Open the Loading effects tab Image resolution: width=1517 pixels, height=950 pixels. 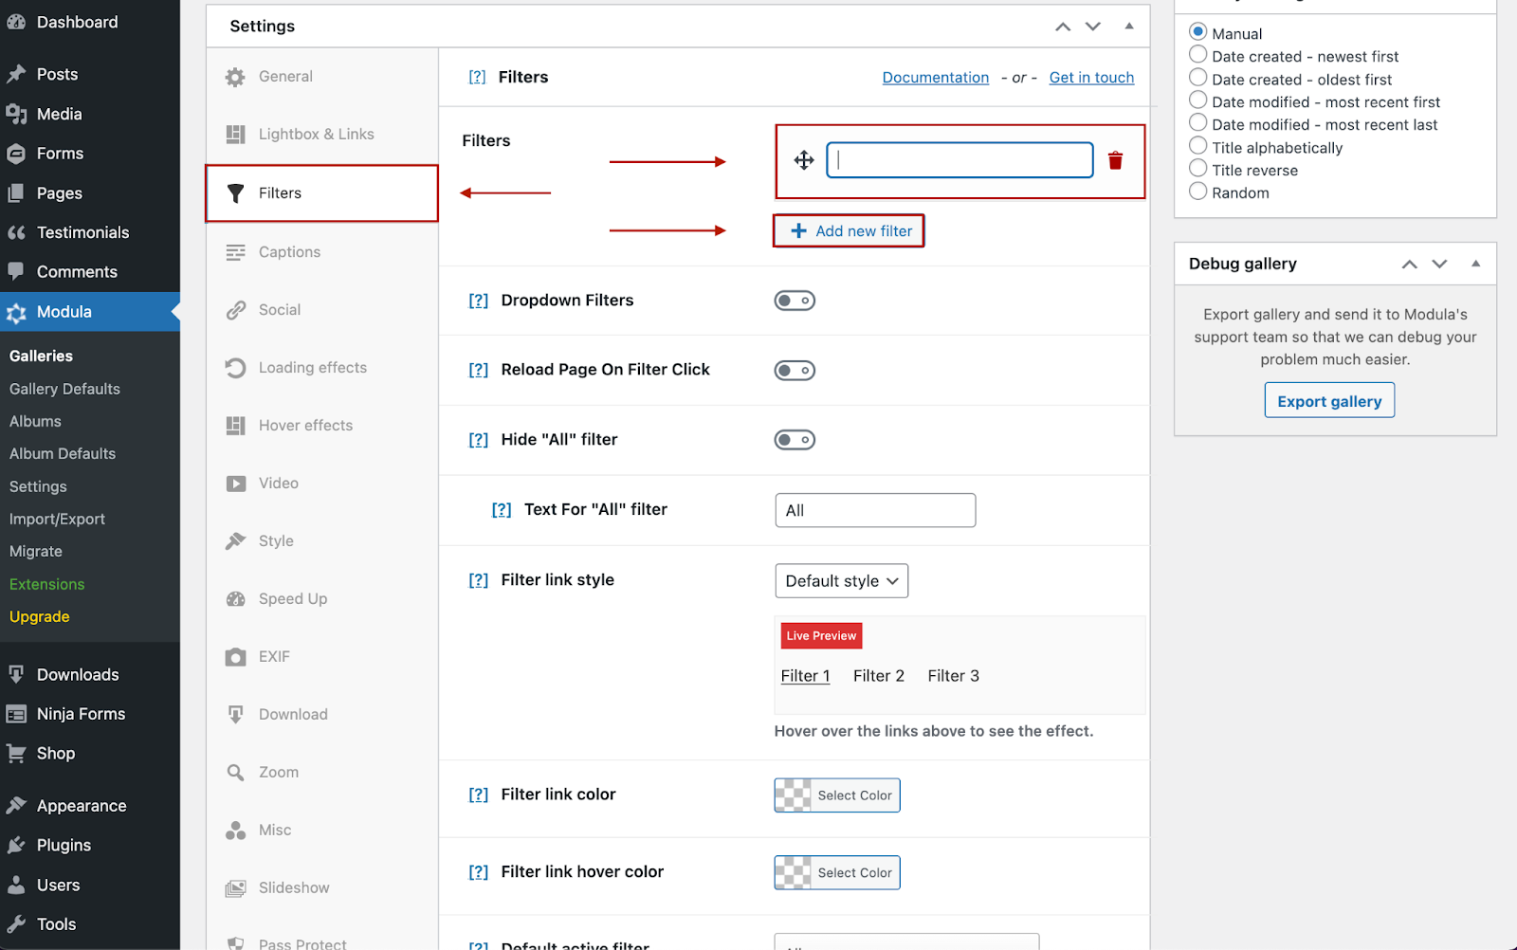click(x=322, y=368)
